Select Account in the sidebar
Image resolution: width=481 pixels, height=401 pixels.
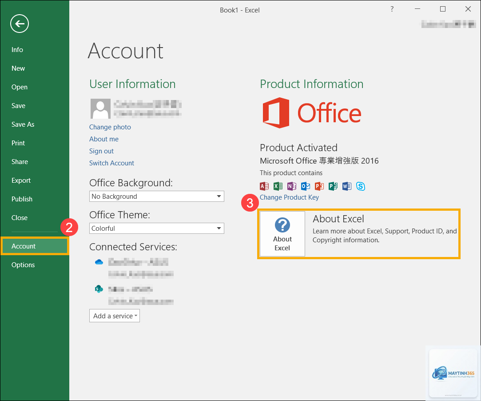point(35,246)
